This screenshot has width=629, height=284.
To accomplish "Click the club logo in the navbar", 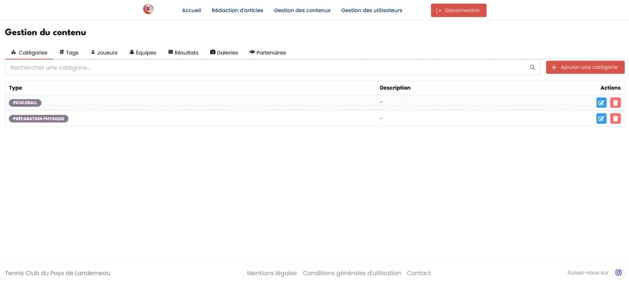I will (148, 9).
